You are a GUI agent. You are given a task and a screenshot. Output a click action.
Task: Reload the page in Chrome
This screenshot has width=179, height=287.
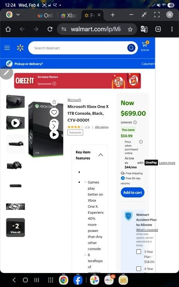pyautogui.click(x=50, y=29)
